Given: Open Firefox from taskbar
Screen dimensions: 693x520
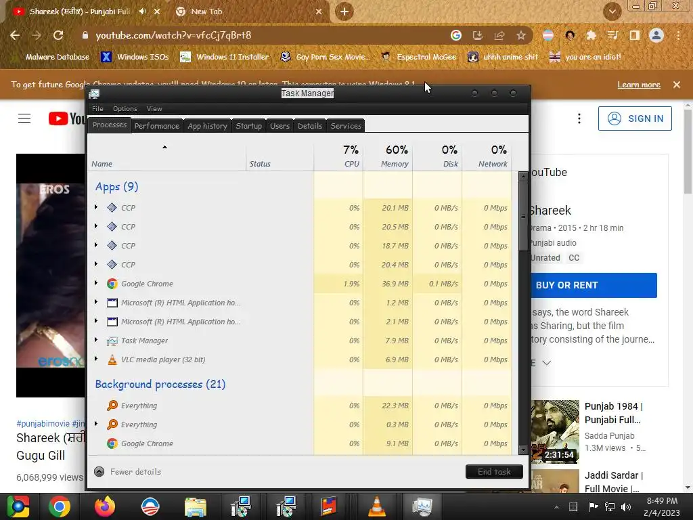Looking at the screenshot, I should [105, 506].
